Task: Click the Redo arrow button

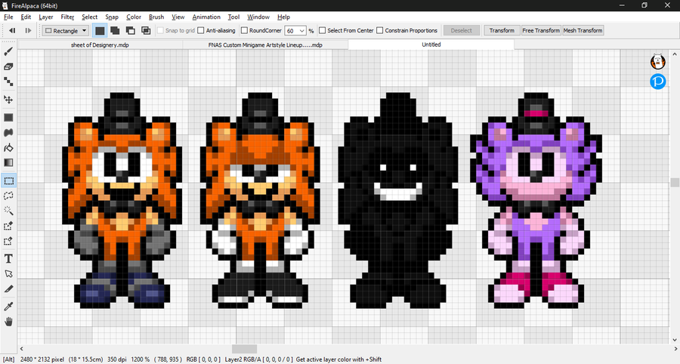Action: tap(28, 30)
